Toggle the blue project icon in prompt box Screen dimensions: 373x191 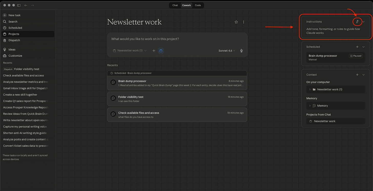[161, 51]
